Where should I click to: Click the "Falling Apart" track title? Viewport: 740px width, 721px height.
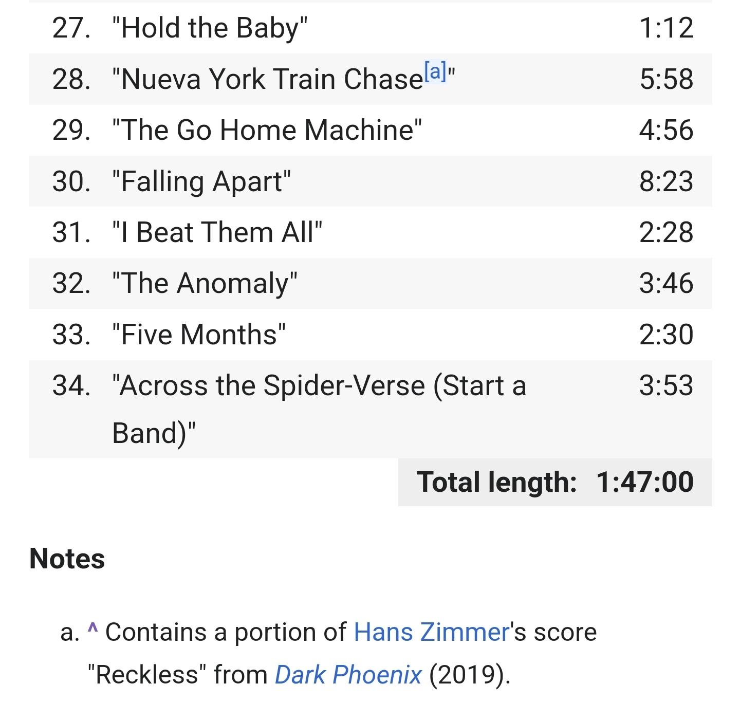(201, 181)
